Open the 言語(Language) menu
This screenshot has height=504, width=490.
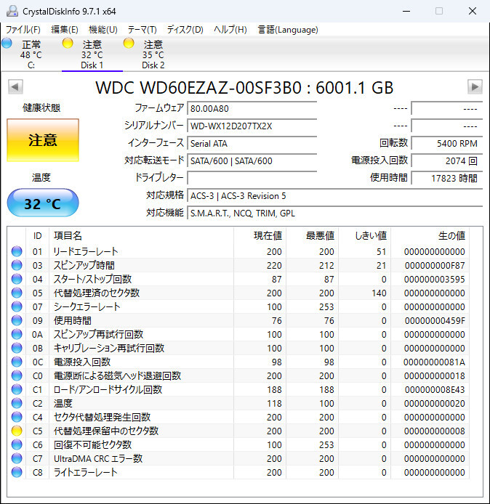(x=288, y=30)
